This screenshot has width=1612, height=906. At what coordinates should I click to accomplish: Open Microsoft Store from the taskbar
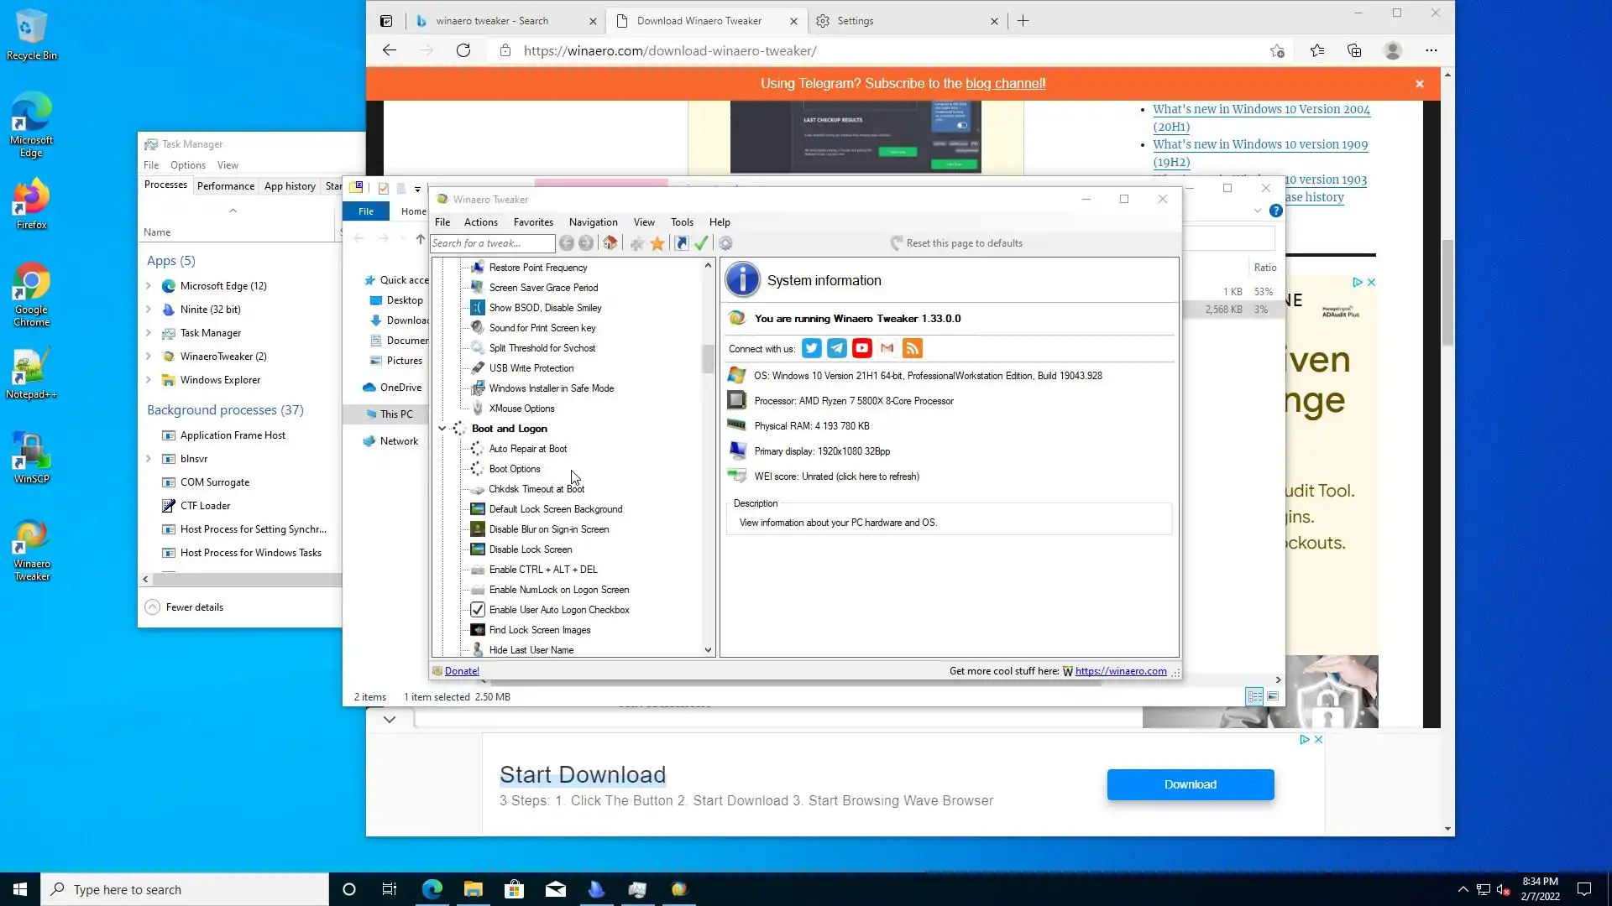point(514,889)
